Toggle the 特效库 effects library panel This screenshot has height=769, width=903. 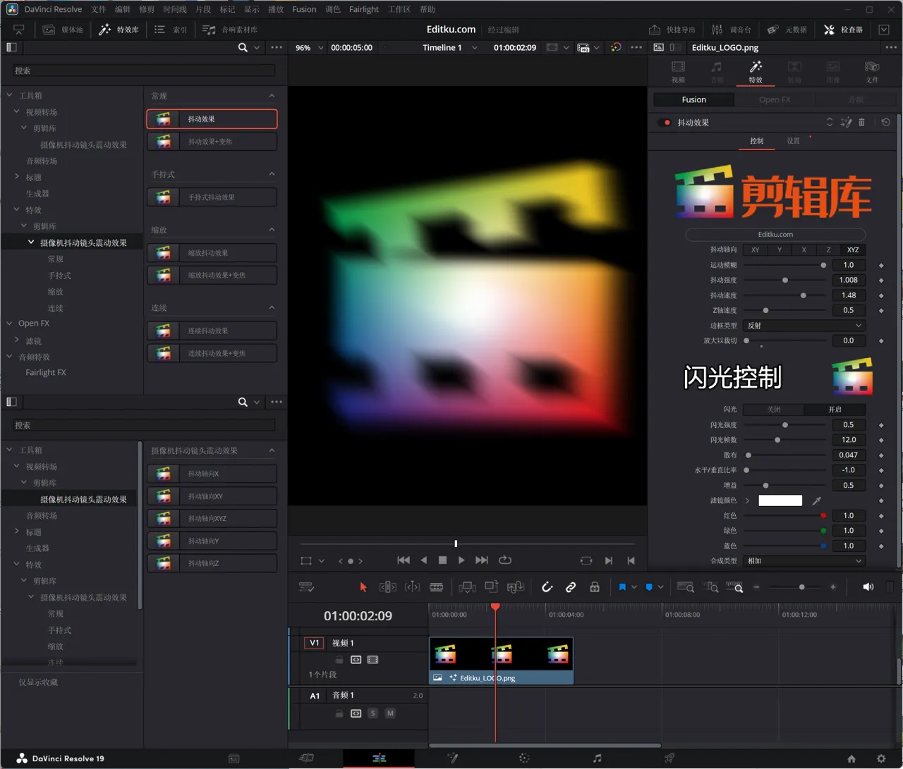pyautogui.click(x=119, y=30)
